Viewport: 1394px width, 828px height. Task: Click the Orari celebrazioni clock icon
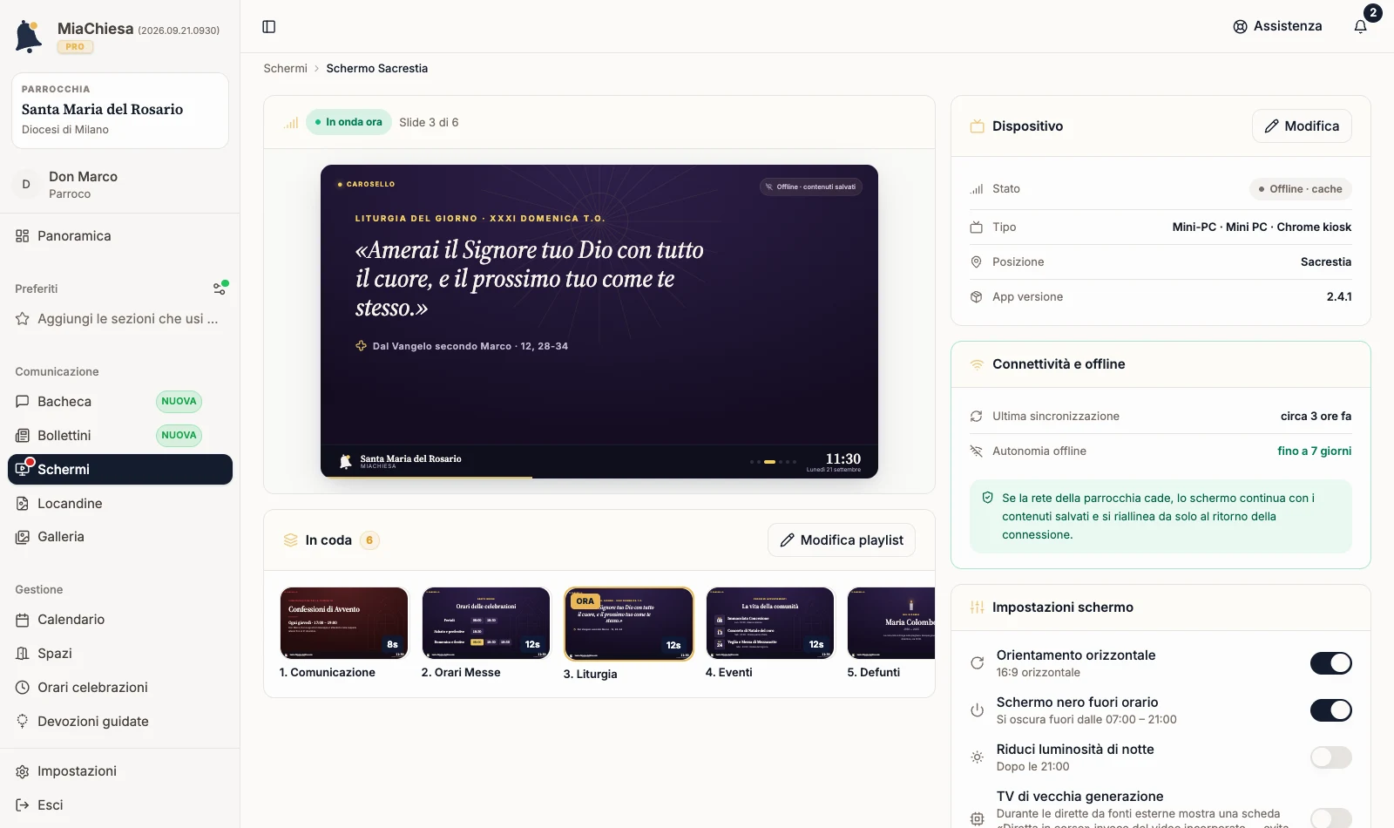(x=23, y=688)
